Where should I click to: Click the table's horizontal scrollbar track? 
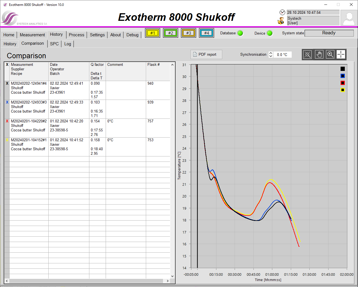(86, 281)
